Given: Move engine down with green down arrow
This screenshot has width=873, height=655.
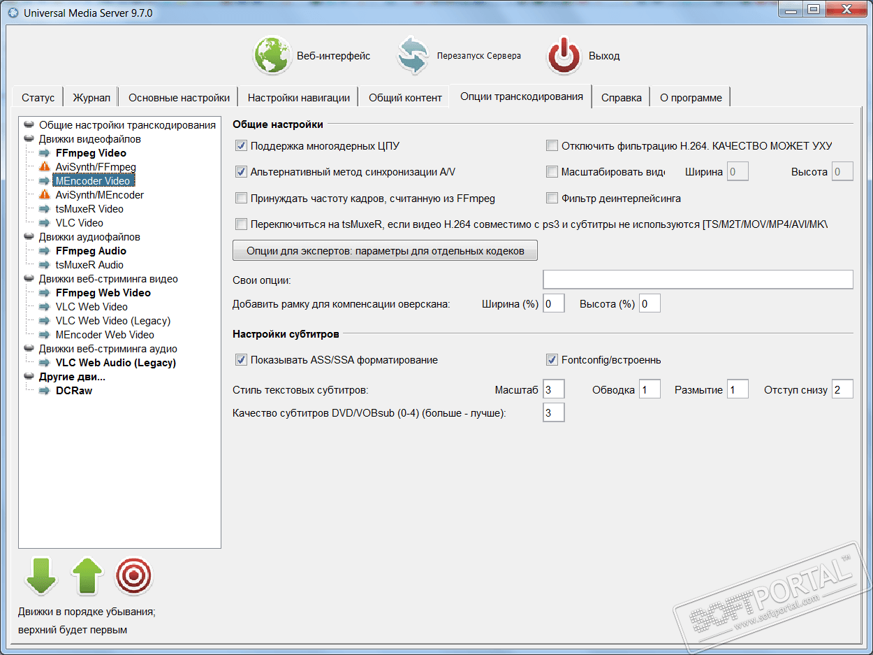Looking at the screenshot, I should [41, 576].
